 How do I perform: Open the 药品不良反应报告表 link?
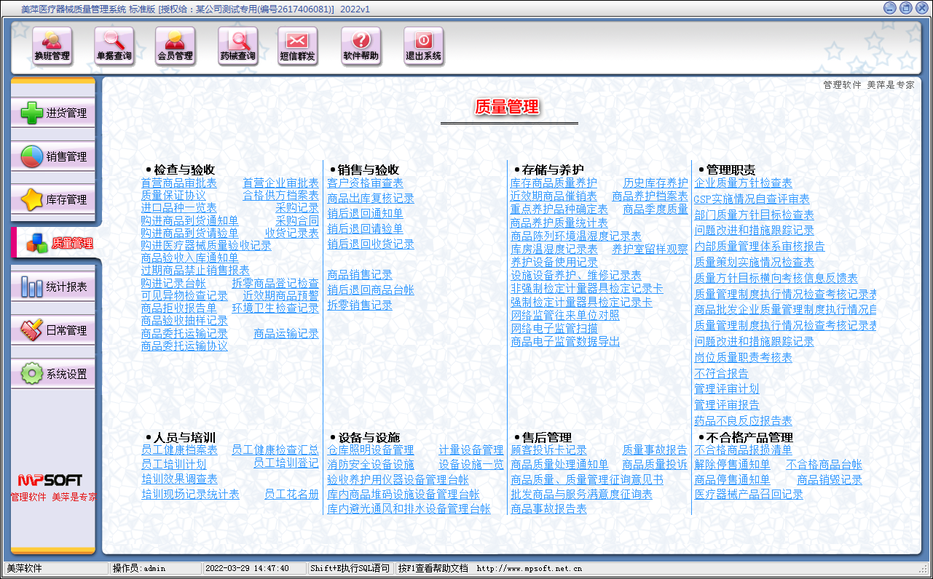tap(743, 421)
